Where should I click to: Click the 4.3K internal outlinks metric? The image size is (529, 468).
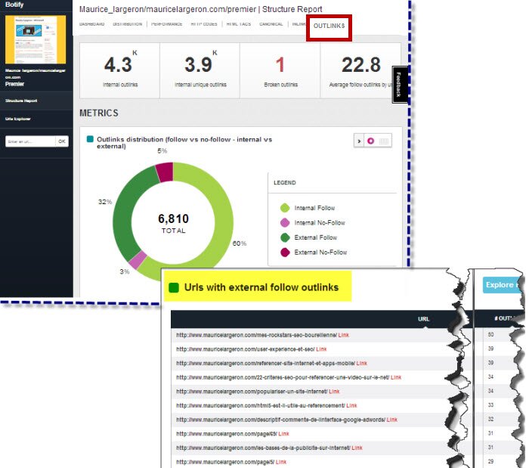tap(119, 70)
